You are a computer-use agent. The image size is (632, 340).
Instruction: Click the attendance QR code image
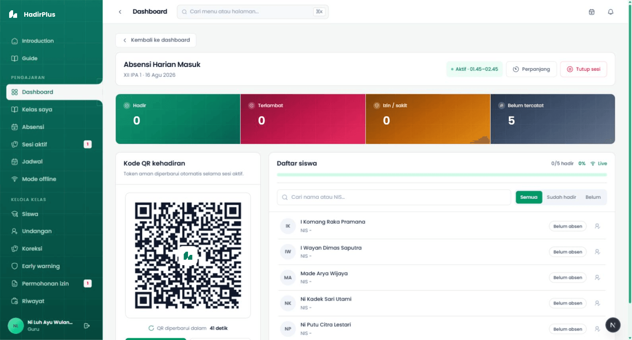(x=188, y=255)
